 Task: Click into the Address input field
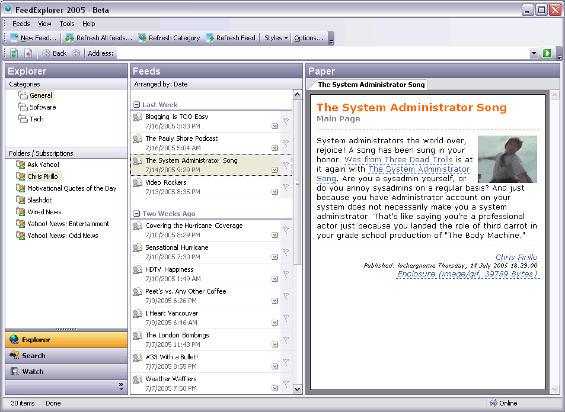pos(323,54)
